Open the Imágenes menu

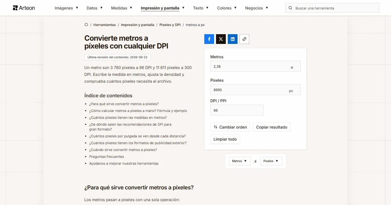point(66,8)
